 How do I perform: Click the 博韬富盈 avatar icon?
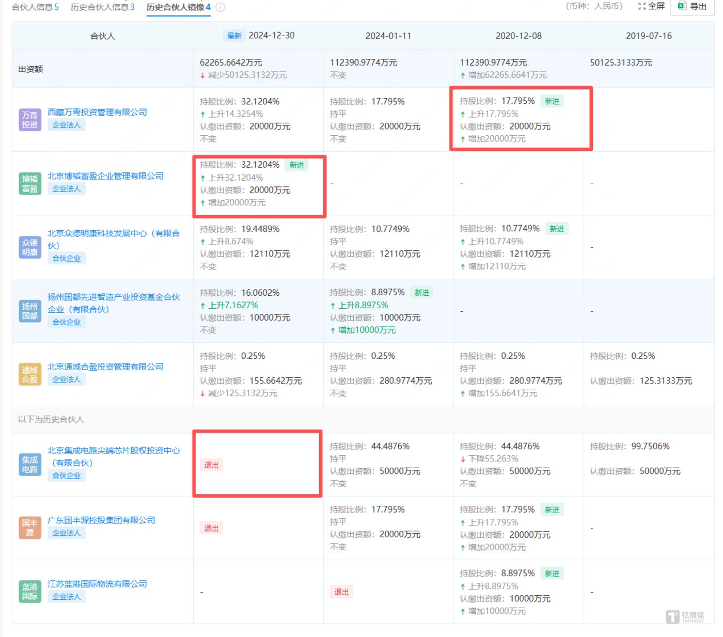[29, 182]
